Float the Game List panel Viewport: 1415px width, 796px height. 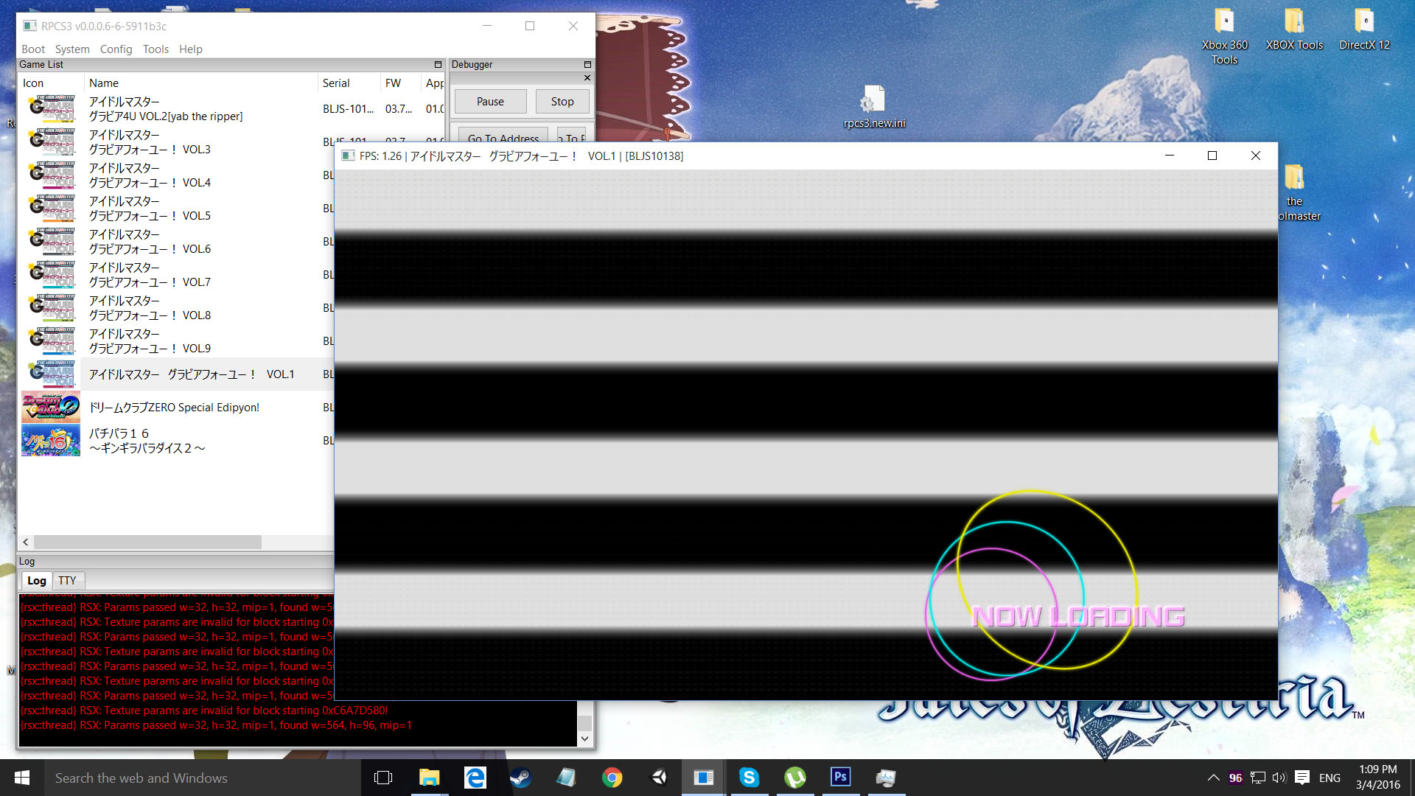pos(438,65)
